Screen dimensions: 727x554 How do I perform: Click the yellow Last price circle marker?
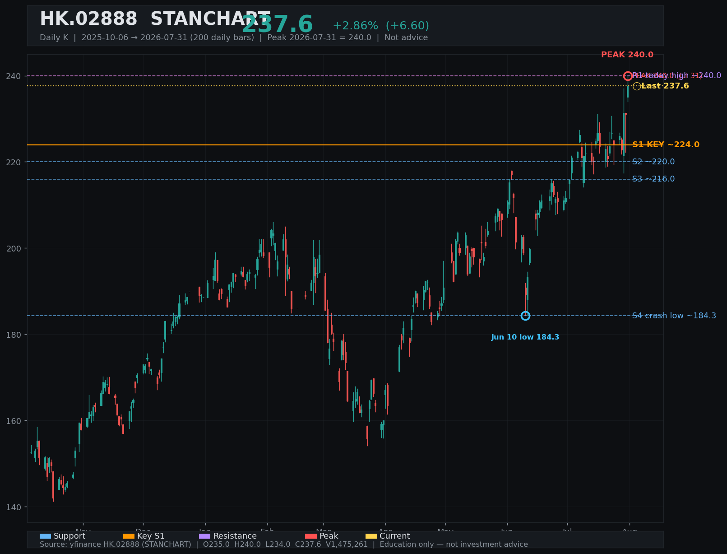pos(637,86)
